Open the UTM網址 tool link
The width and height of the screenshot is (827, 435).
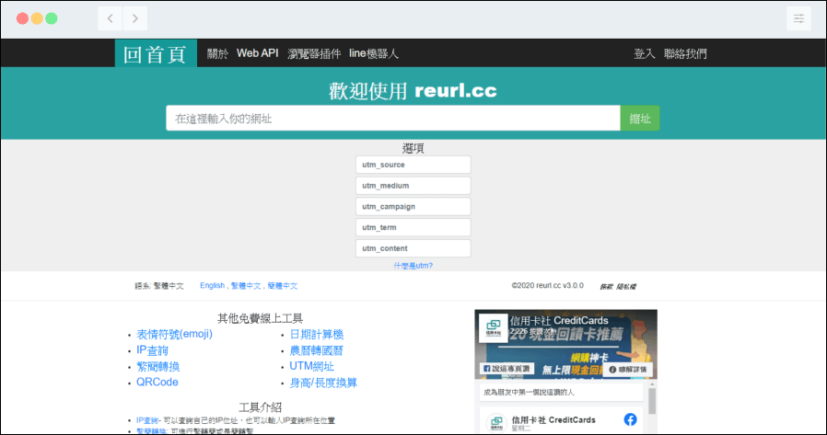(311, 366)
